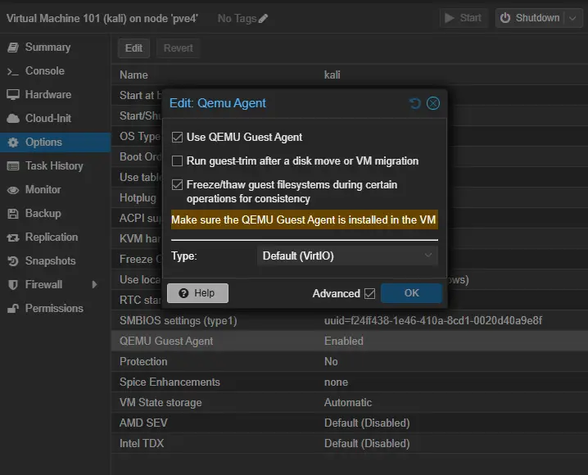Toggle the Advanced checkbox
This screenshot has height=475, width=588.
click(x=369, y=293)
